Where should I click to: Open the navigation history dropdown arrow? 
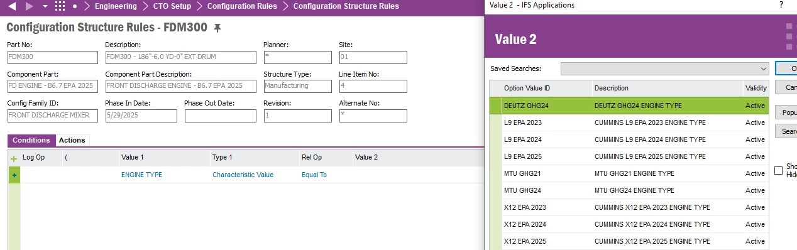point(45,6)
